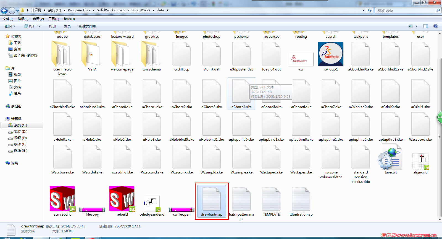Open the 编辑(E) menu
Image resolution: width=442 pixels, height=239 pixels.
pyautogui.click(x=23, y=19)
